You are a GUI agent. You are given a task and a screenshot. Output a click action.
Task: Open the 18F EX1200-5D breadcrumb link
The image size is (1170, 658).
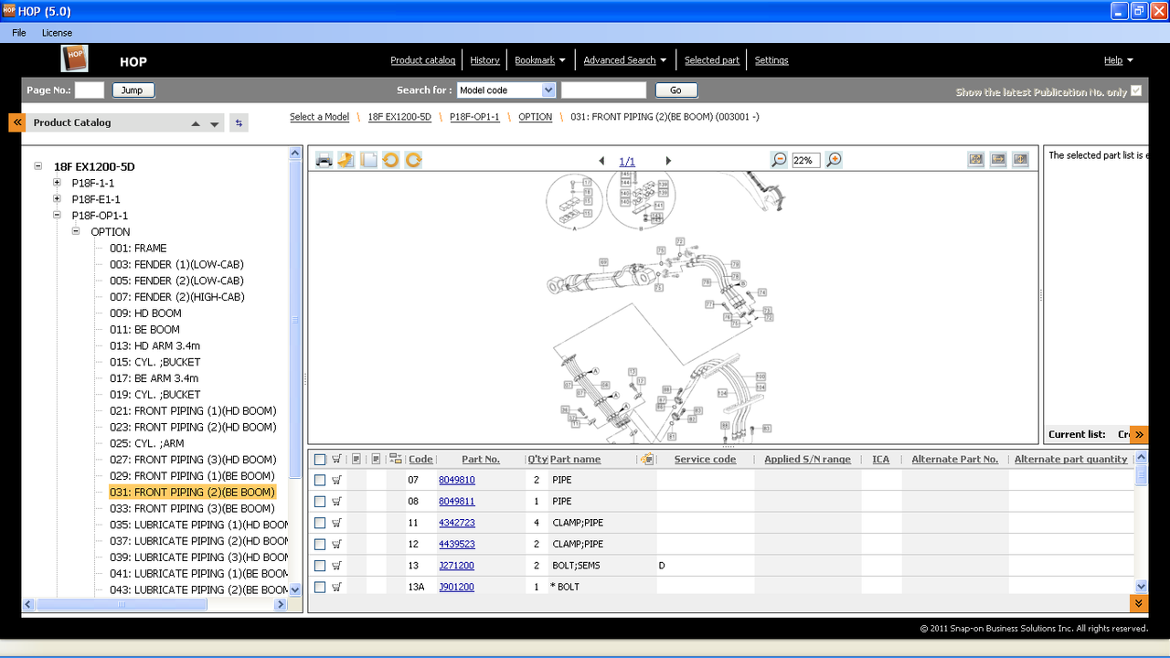coord(399,117)
